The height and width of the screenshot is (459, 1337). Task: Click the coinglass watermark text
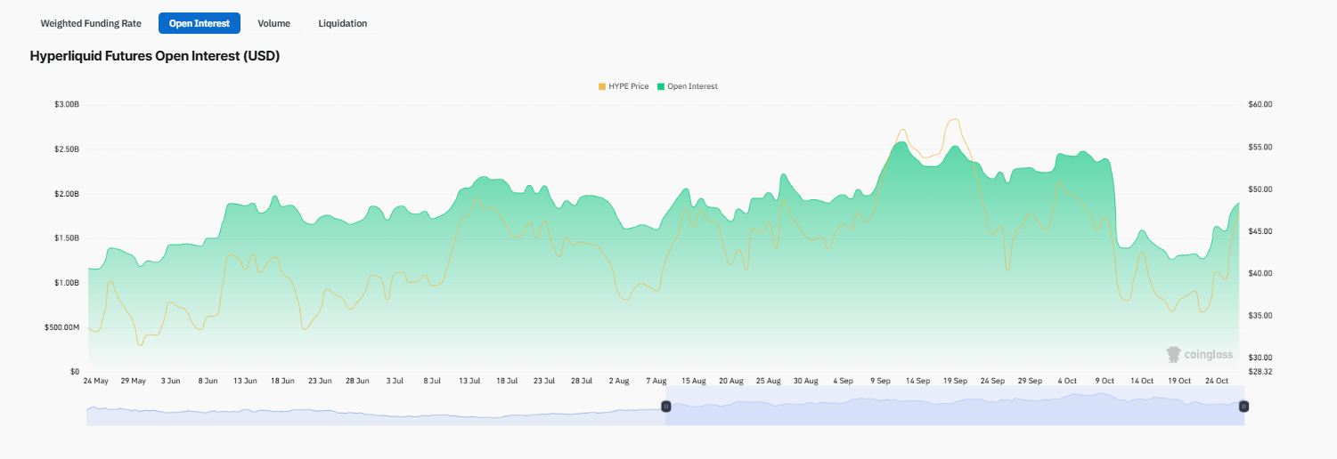click(1209, 355)
